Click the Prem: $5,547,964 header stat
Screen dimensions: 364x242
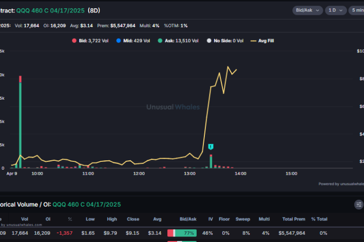tap(116, 26)
